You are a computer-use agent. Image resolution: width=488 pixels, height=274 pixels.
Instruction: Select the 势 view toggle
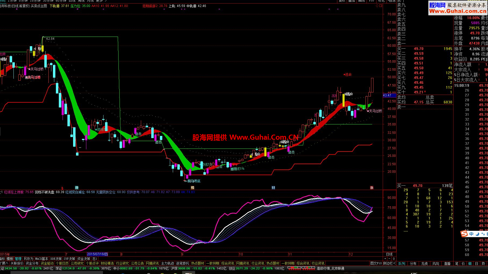click(x=483, y=264)
